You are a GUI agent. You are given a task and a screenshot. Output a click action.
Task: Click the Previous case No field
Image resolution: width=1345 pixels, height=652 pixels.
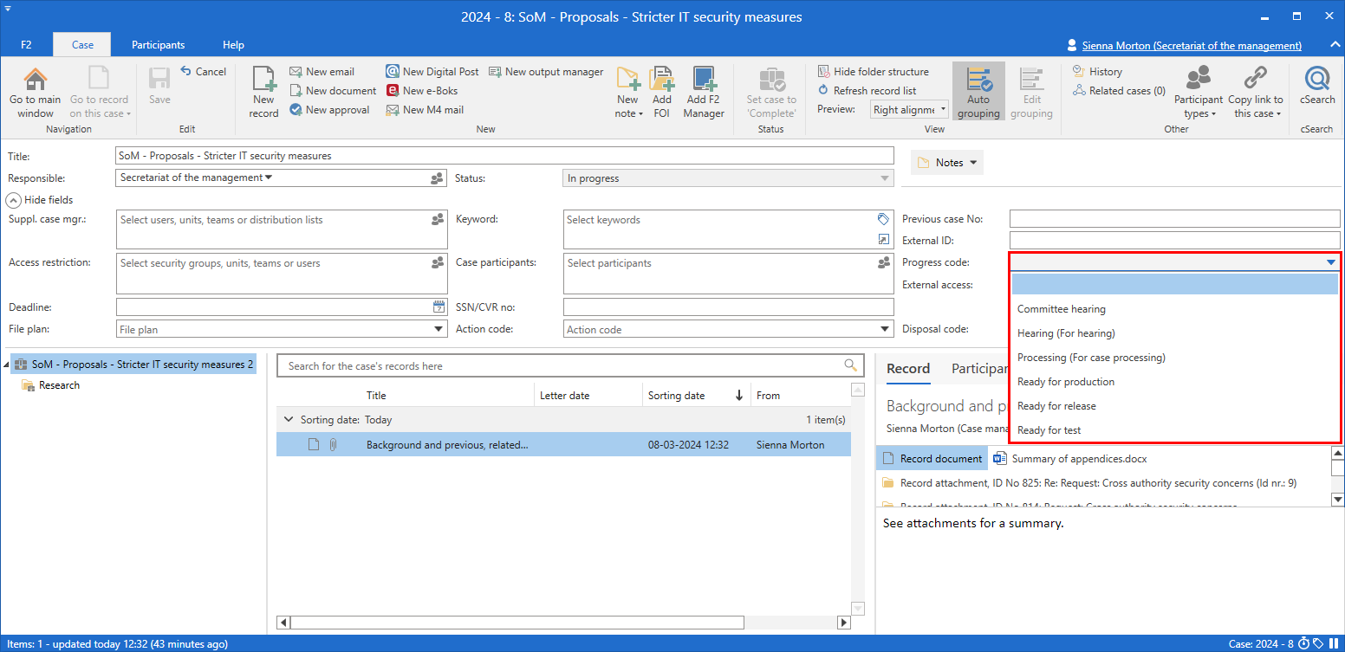1174,218
